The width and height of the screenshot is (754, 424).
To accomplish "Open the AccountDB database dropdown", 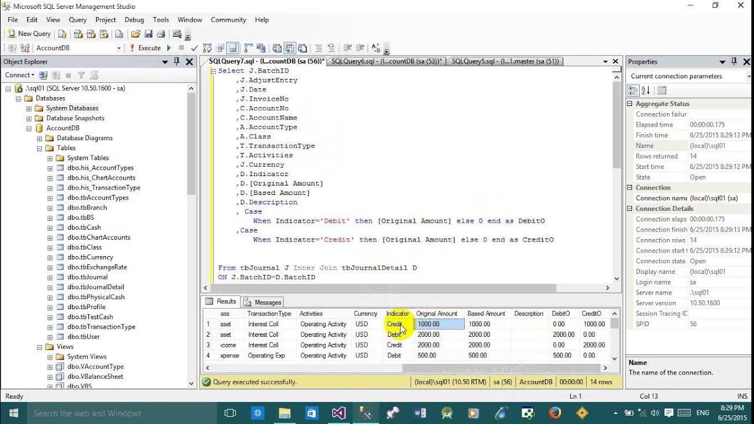I will (x=118, y=48).
